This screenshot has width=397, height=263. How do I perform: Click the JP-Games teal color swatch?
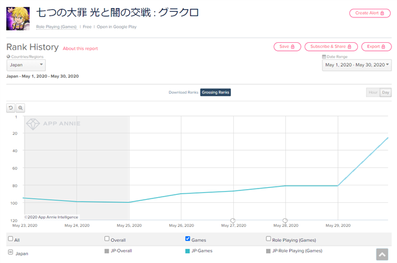187,251
